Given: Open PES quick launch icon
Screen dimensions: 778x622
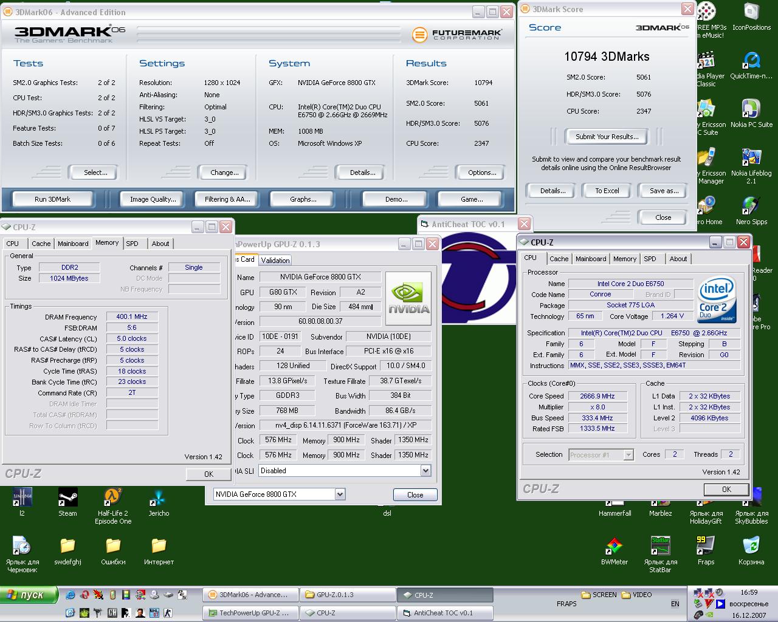Looking at the screenshot, I should tap(182, 595).
